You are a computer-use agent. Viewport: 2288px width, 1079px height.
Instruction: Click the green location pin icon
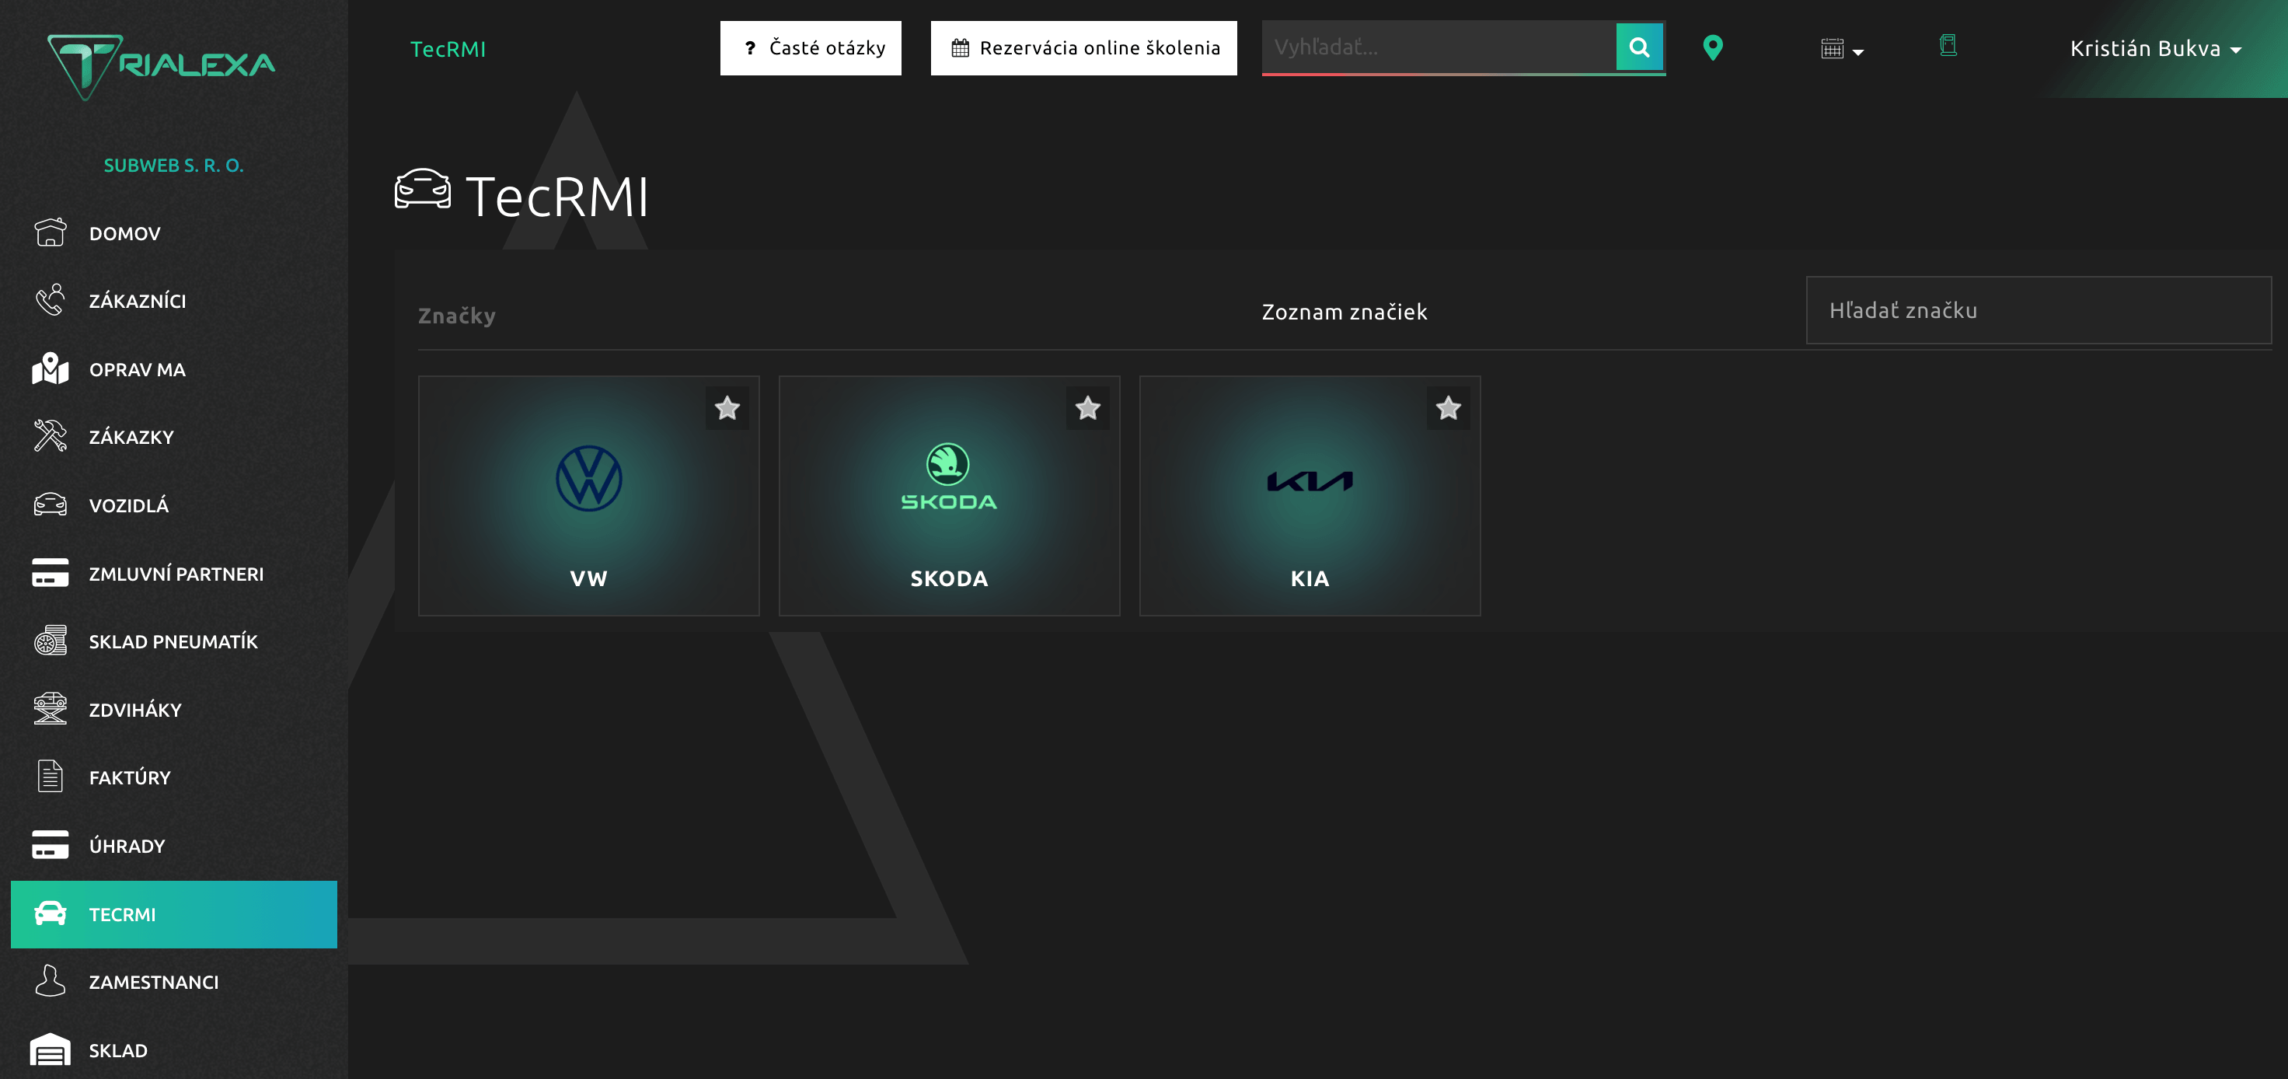[1714, 48]
